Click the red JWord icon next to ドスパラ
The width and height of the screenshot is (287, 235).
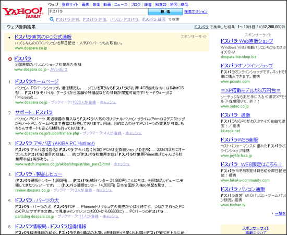pos(10,59)
